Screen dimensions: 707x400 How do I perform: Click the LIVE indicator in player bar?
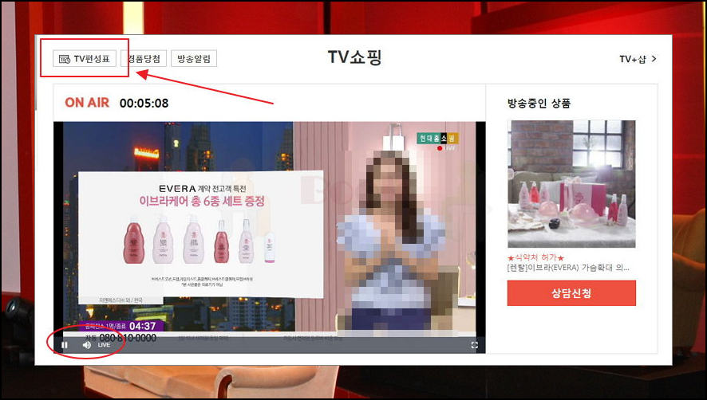tap(105, 345)
